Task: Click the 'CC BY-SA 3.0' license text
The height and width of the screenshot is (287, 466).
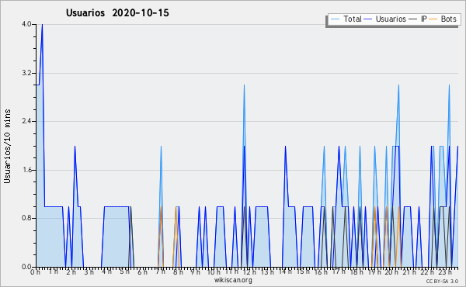Action: coord(442,281)
